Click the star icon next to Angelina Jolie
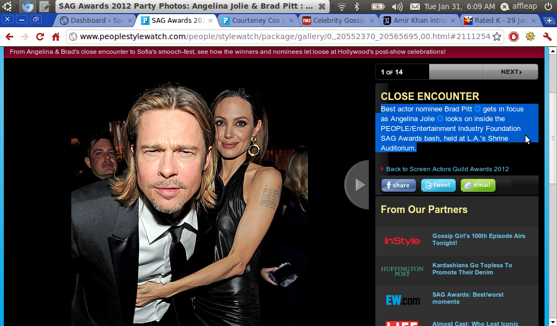The width and height of the screenshot is (557, 326). 440,118
